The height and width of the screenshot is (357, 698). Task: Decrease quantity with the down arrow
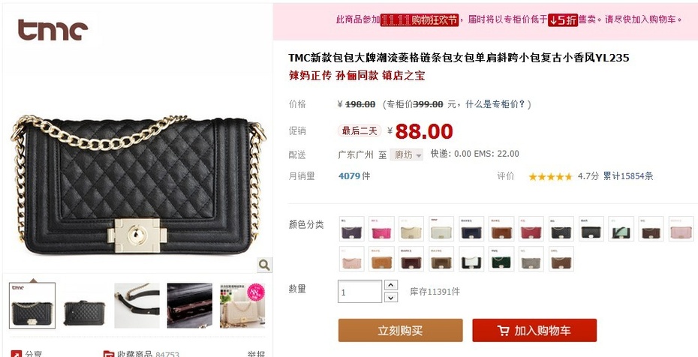click(x=391, y=297)
